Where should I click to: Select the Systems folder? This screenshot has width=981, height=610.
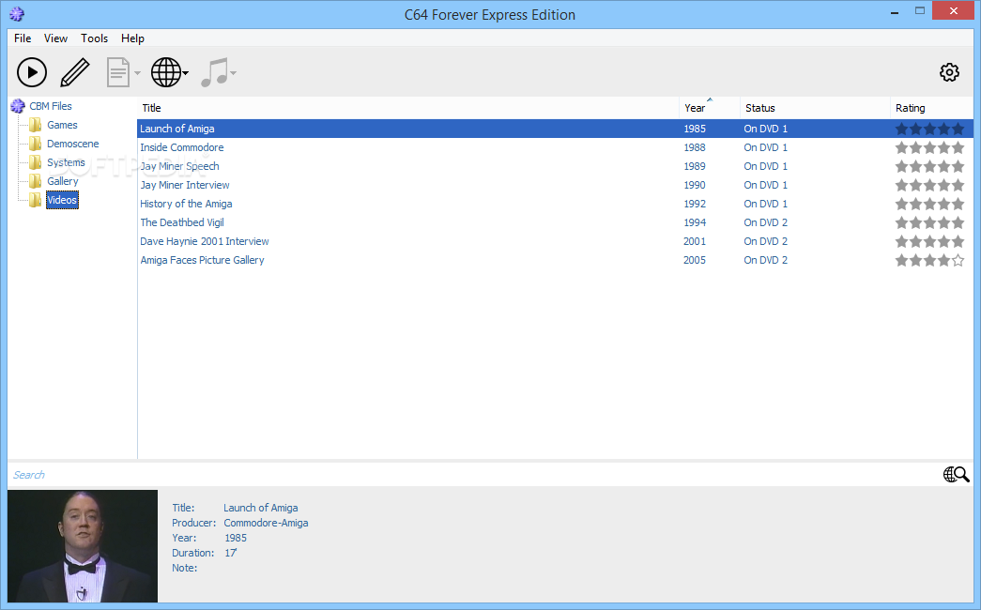coord(66,162)
